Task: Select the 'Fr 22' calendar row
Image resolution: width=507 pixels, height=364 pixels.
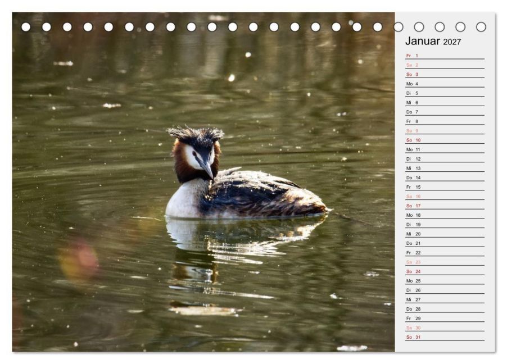Action: 445,252
